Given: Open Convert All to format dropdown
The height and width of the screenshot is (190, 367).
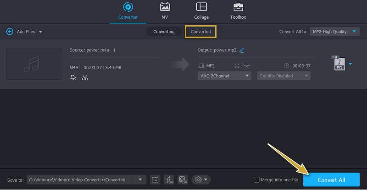Looking at the screenshot, I should click(334, 32).
